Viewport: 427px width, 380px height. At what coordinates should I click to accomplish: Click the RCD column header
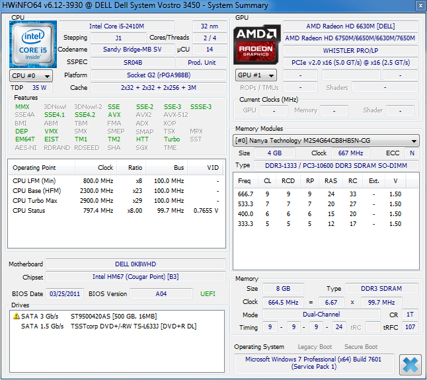tap(288, 181)
